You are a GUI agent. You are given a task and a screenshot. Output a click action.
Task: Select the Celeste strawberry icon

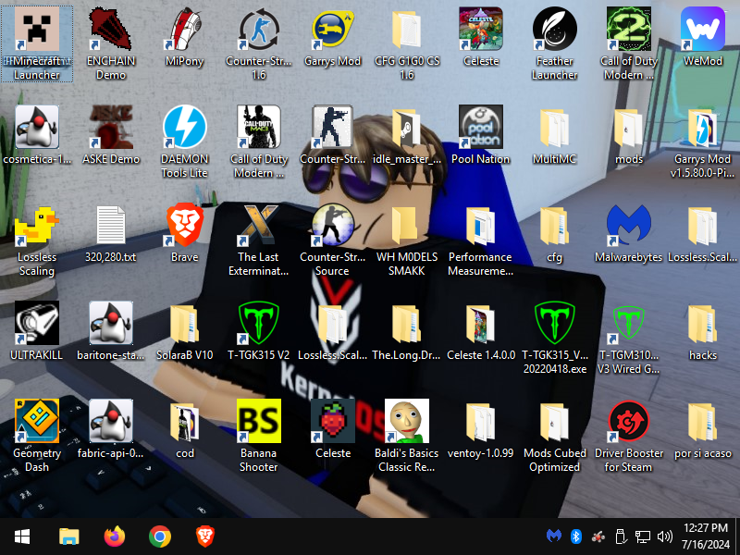point(333,428)
